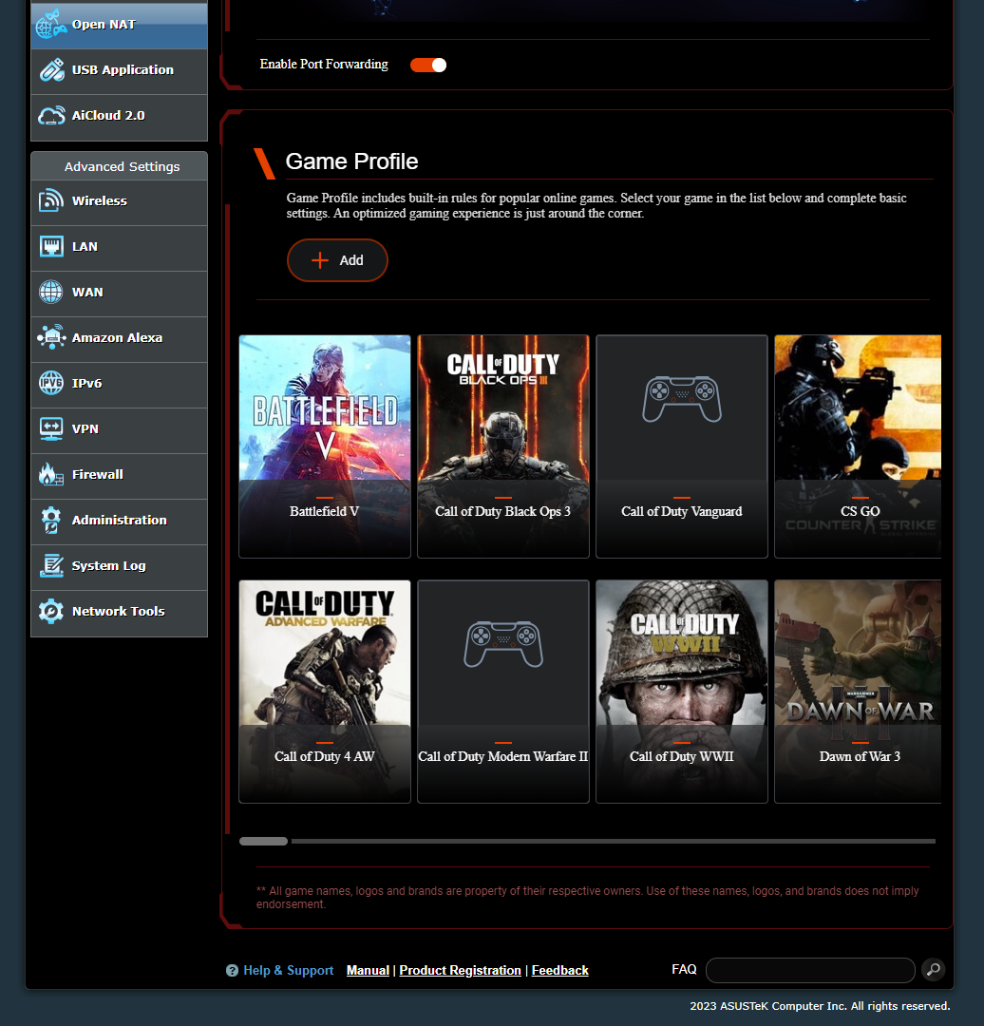The height and width of the screenshot is (1026, 984).
Task: Go to the Wireless settings label
Action: 100,200
